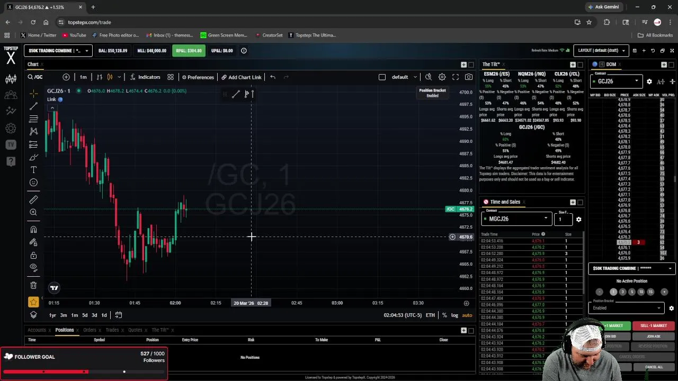Switch to the Trades tab

point(112,330)
